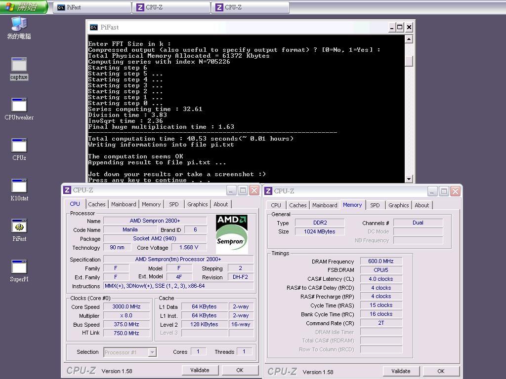Click the left CPU-Z window title icon
The image size is (506, 379).
pyautogui.click(x=67, y=190)
